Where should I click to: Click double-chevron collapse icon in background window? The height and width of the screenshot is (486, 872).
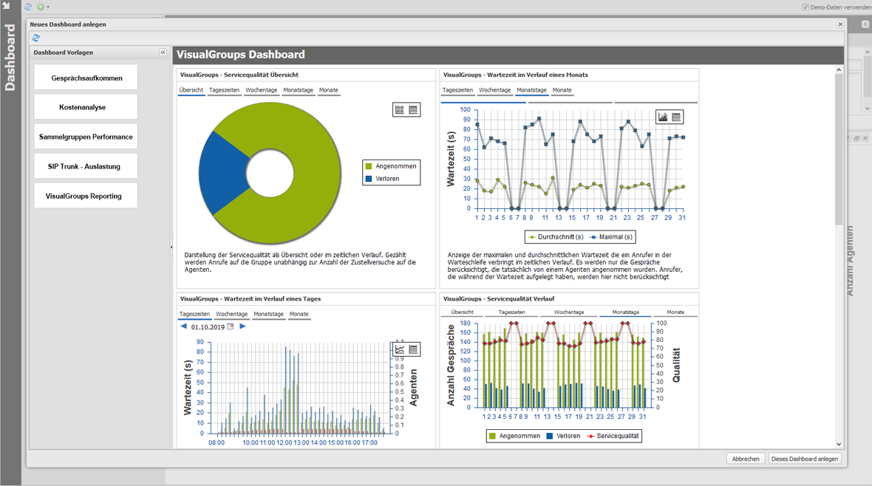tap(865, 24)
